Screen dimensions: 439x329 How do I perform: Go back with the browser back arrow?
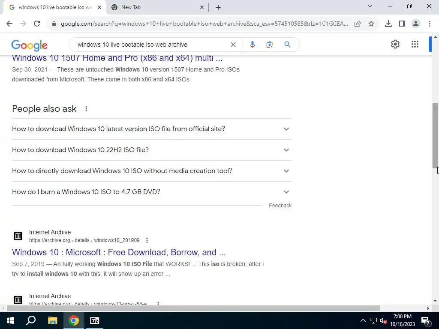point(9,24)
